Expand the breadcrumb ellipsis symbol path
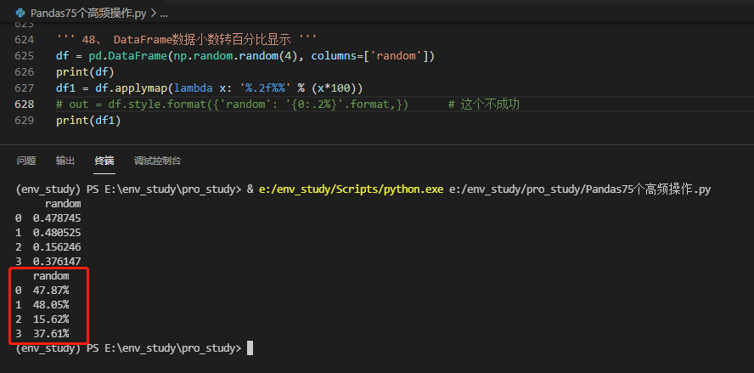The height and width of the screenshot is (373, 754). coord(164,14)
